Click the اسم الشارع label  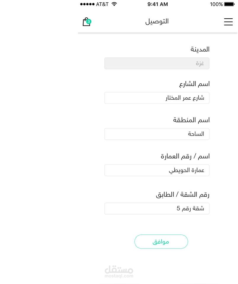pos(194,84)
